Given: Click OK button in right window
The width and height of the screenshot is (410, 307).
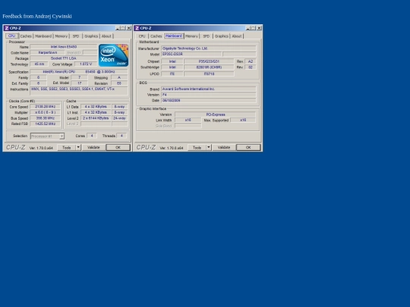Looking at the screenshot, I should [248, 148].
